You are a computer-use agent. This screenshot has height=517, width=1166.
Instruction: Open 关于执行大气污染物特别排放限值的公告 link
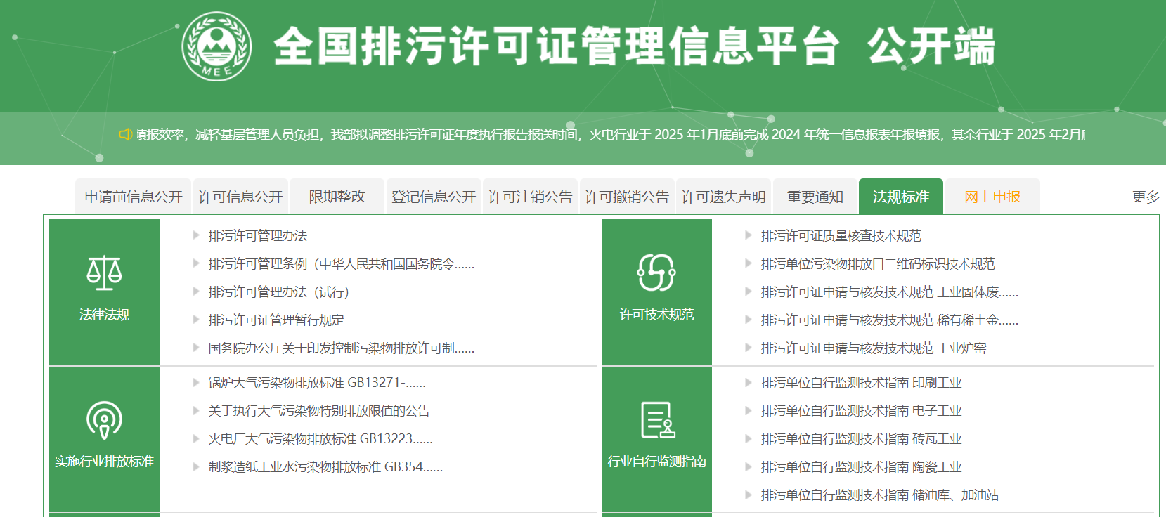point(319,411)
